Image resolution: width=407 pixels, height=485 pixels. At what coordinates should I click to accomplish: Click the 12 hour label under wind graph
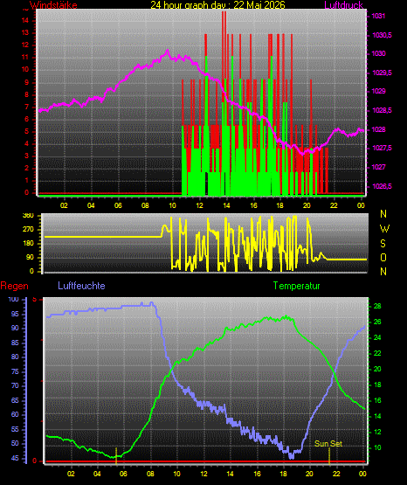point(199,205)
